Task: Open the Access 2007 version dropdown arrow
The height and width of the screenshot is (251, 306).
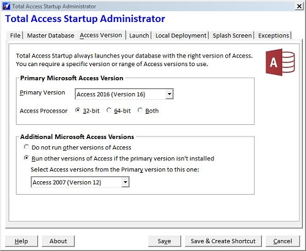Action: coord(125,182)
